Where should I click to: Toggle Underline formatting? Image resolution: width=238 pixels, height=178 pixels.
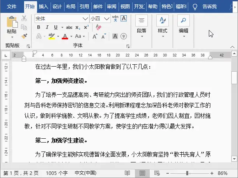click(56, 27)
